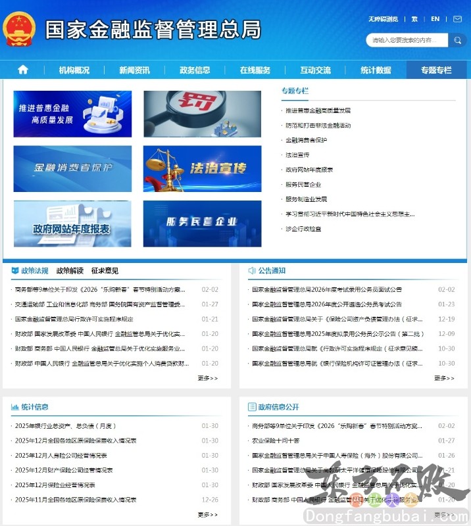This screenshot has width=471, height=526.
Task: Open the 新闻资讯 menu
Action: click(x=135, y=70)
